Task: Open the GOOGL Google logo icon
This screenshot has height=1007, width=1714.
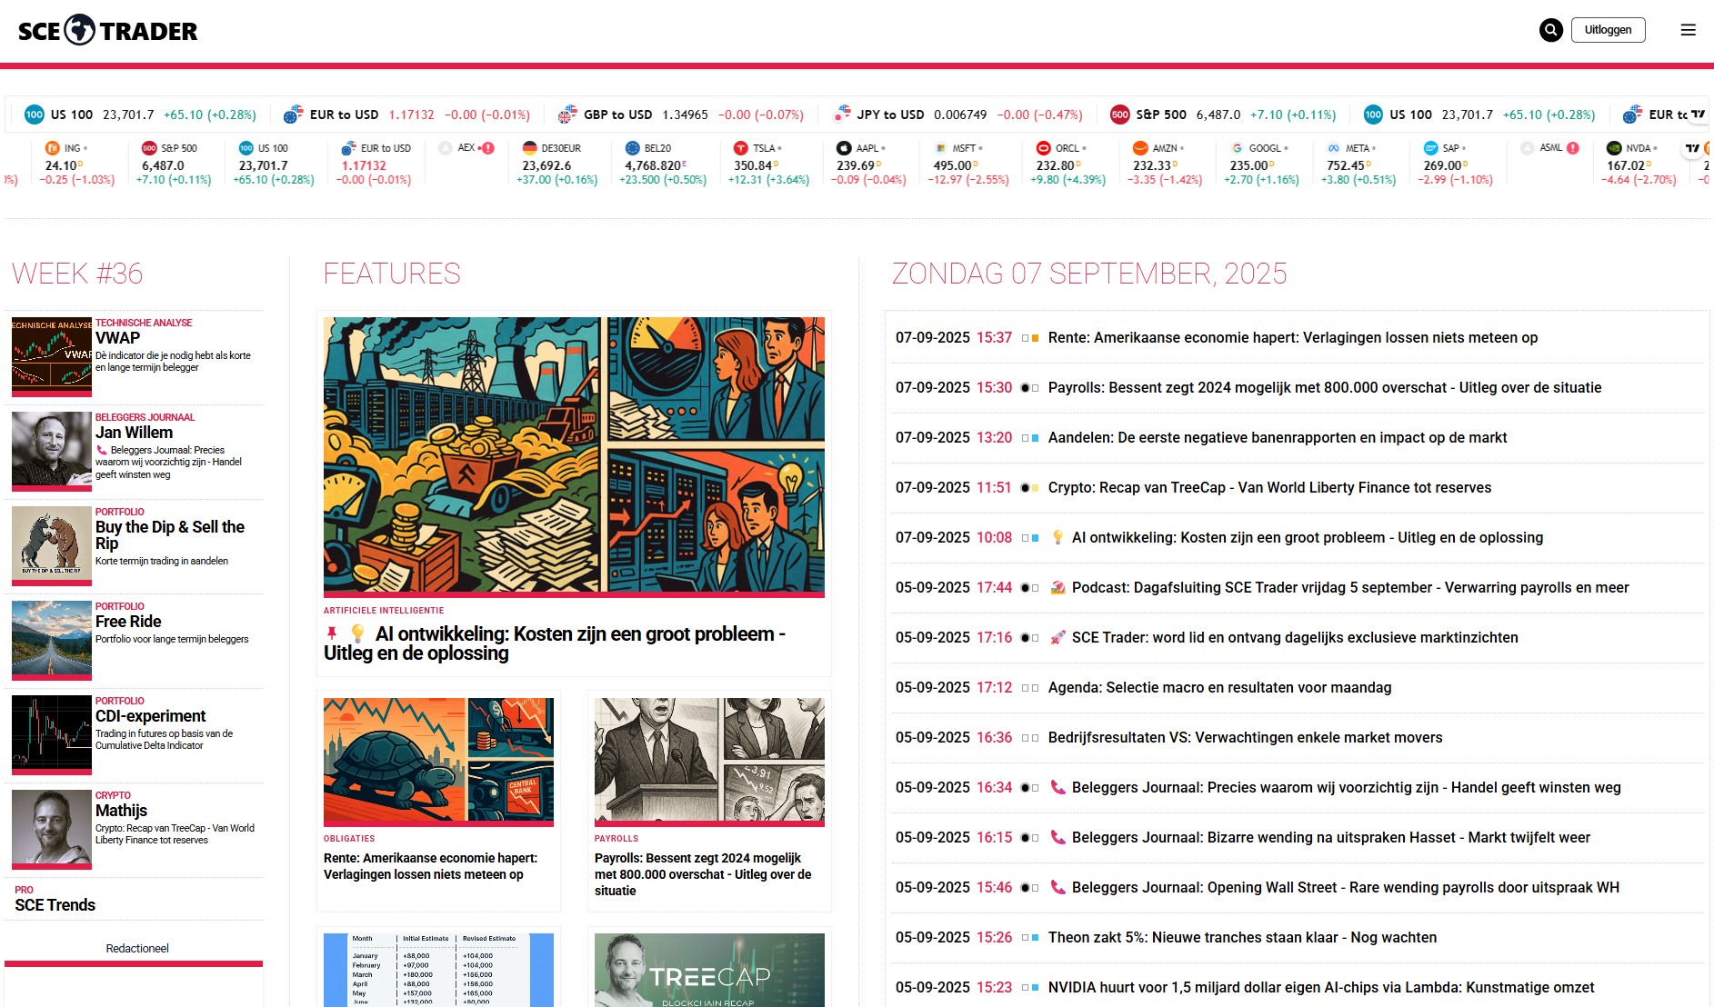Action: (x=1238, y=148)
